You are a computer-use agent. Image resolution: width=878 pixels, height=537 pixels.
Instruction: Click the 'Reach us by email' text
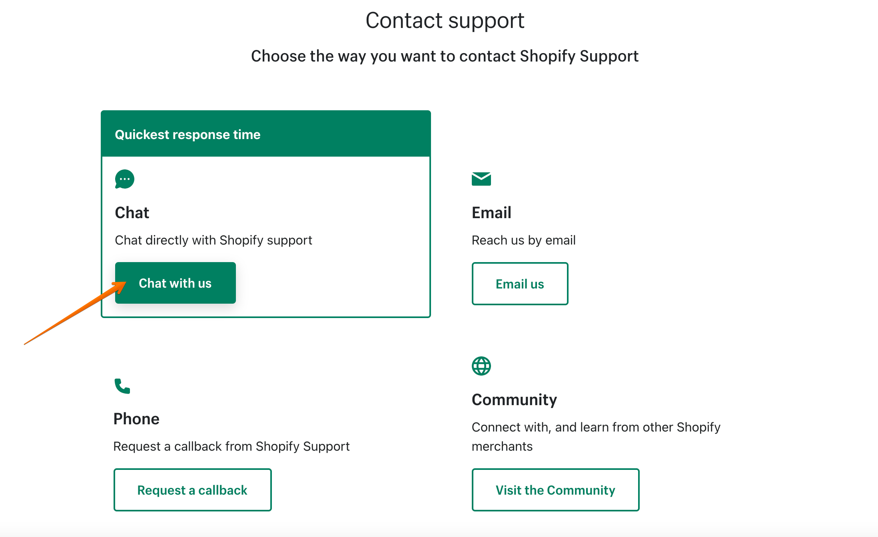coord(523,240)
